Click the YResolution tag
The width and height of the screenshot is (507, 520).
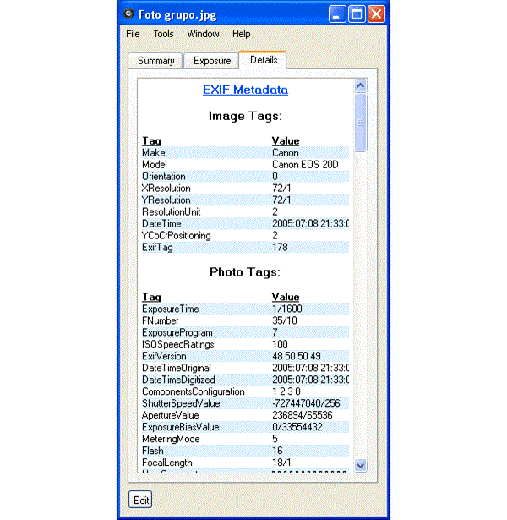[x=166, y=200]
